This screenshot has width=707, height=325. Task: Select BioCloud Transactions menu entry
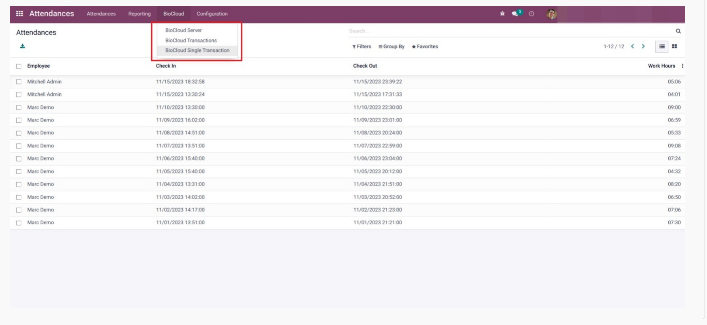tap(191, 41)
